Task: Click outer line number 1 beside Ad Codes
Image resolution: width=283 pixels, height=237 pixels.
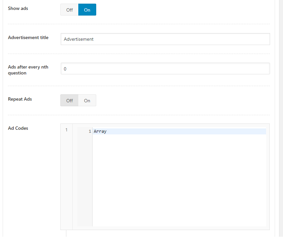Action: pyautogui.click(x=66, y=130)
